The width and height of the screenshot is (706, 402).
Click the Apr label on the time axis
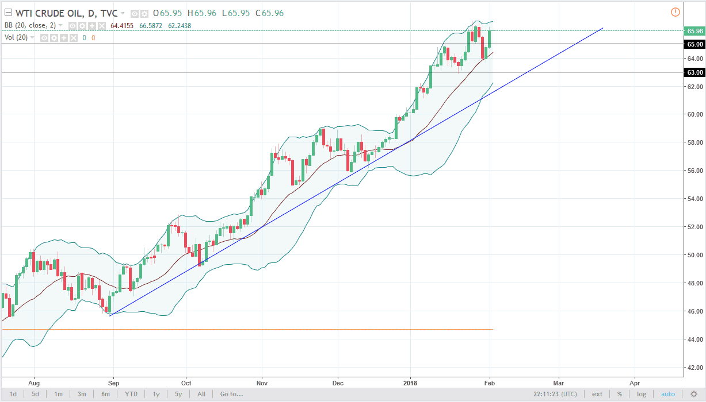click(635, 382)
